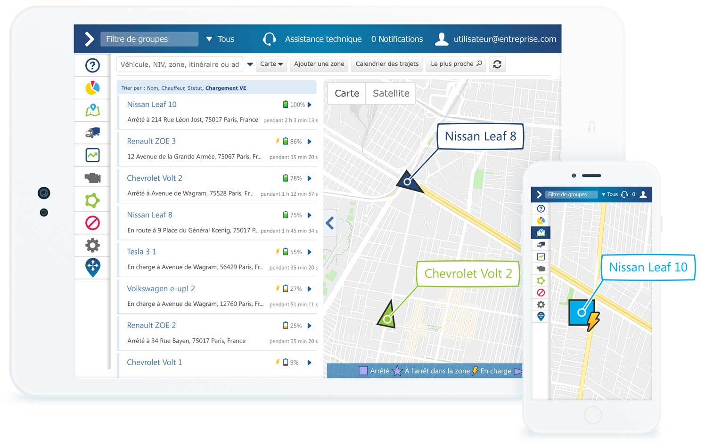Click the Filtre de groupes field on phone
This screenshot has height=447, width=705.
572,194
